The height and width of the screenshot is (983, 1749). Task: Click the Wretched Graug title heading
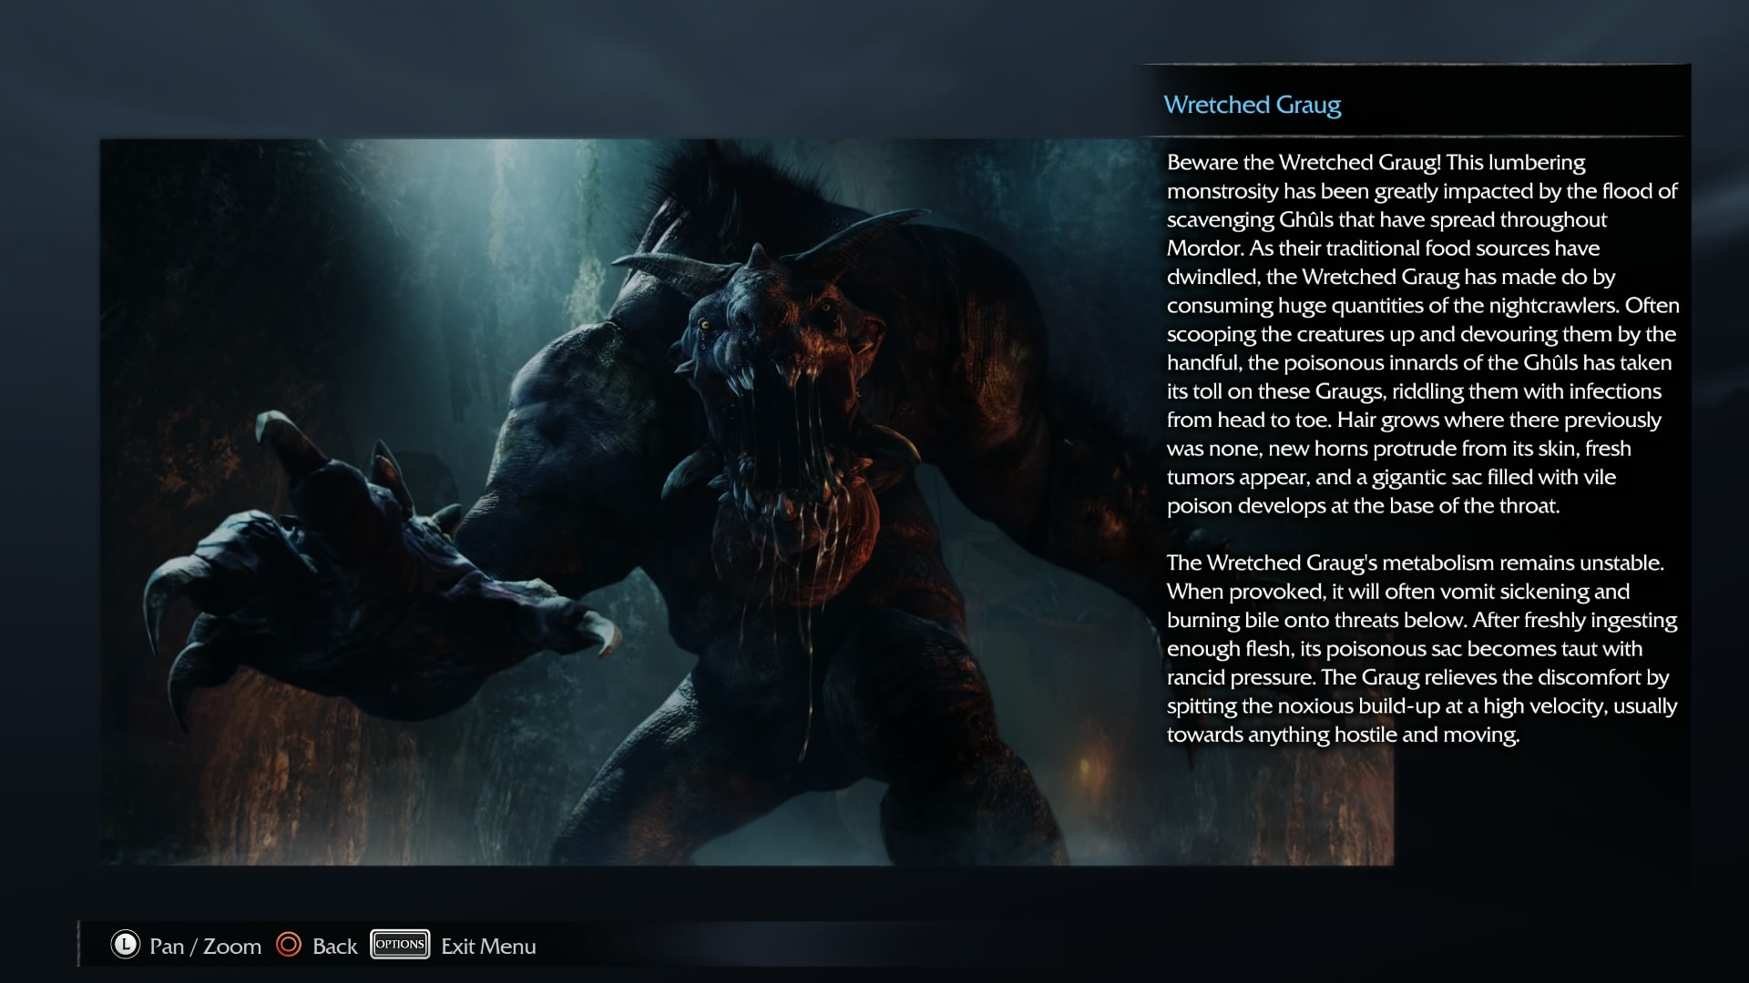[x=1252, y=105]
